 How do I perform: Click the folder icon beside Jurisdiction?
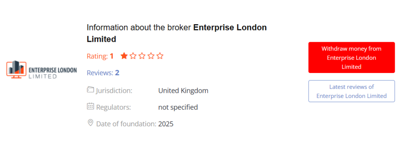[x=90, y=90]
